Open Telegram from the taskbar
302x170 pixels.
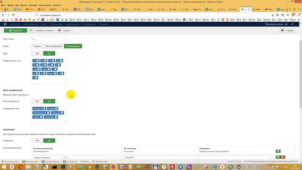tap(180, 167)
